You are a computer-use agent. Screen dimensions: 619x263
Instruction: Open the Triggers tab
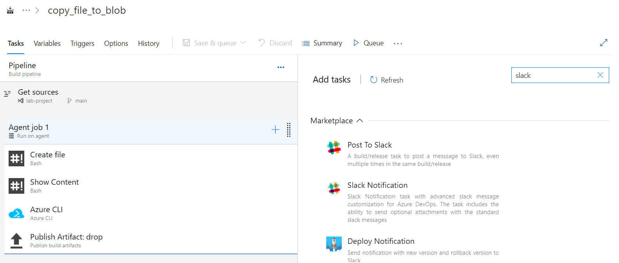[x=82, y=43]
